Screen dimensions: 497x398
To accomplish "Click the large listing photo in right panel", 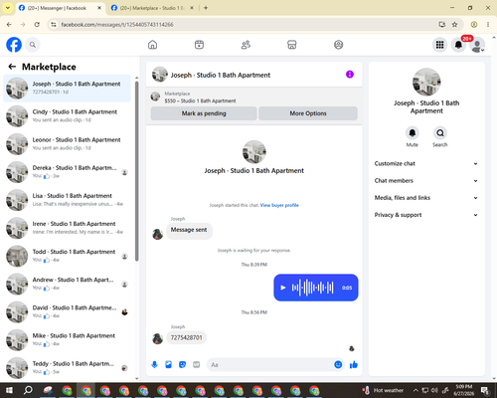I will tap(426, 83).
